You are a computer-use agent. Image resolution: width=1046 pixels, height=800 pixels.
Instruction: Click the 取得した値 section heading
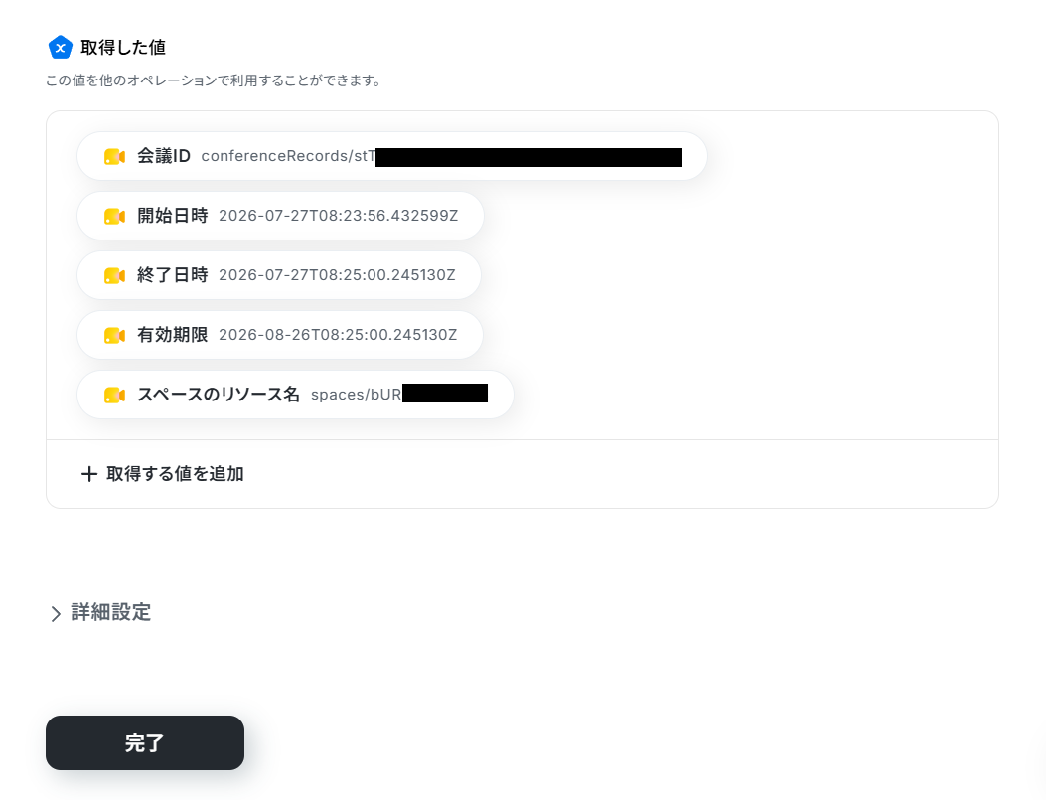click(123, 48)
